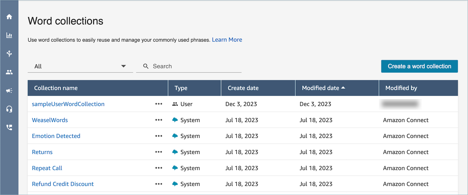The height and width of the screenshot is (195, 468).
Task: Open the Refund Credit Discount collection
Action: click(x=63, y=184)
